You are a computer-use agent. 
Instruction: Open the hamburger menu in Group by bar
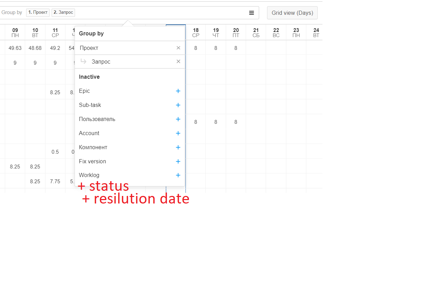(252, 13)
